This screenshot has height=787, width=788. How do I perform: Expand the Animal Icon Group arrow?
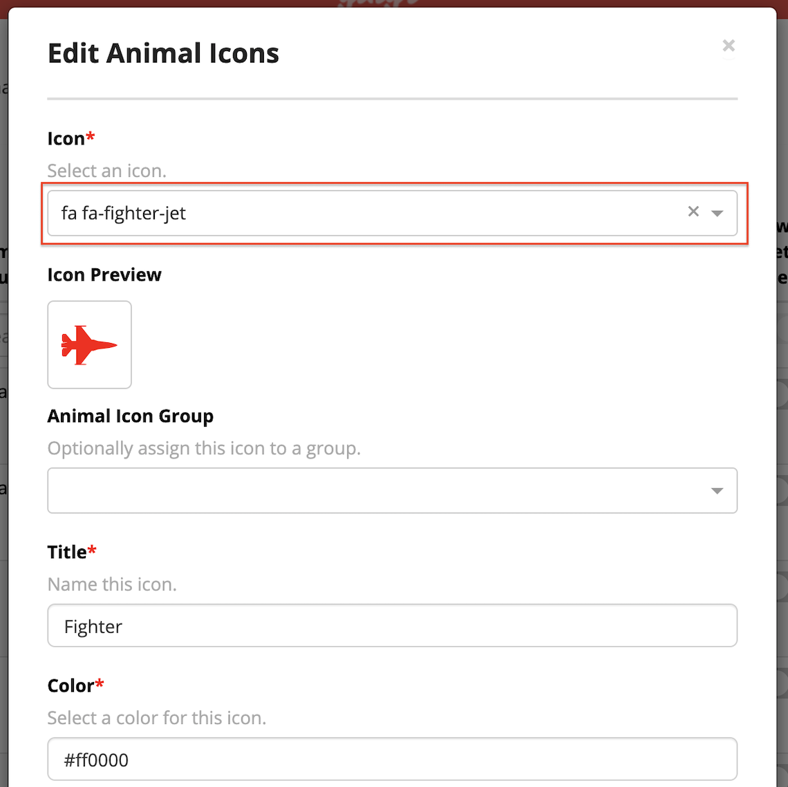click(717, 491)
